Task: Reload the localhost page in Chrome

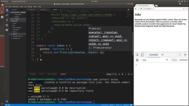Action: (x=141, y=9)
